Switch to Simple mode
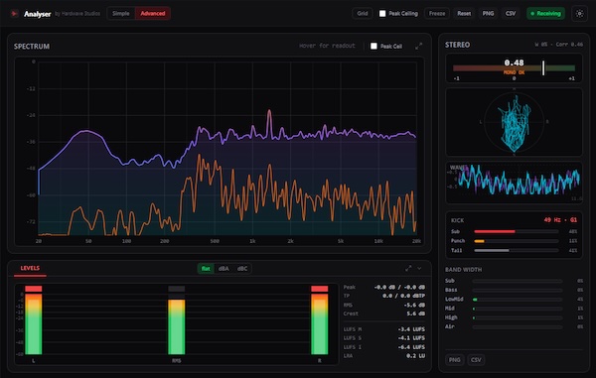Viewport: 596px width, 378px height. [x=121, y=13]
